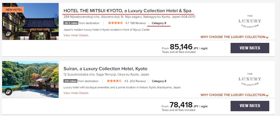Click View Rates for Hotel The Mitsui Kyoto

pos(250,48)
